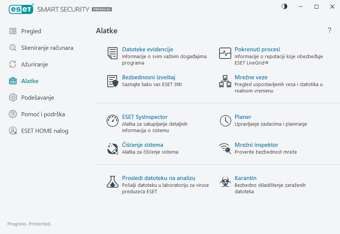
Task: Click the Bezbednosni izveštaj shield report icon
Action: click(x=112, y=81)
